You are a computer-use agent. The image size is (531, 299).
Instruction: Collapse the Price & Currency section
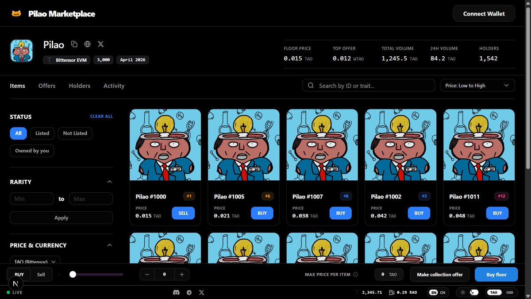pos(110,245)
